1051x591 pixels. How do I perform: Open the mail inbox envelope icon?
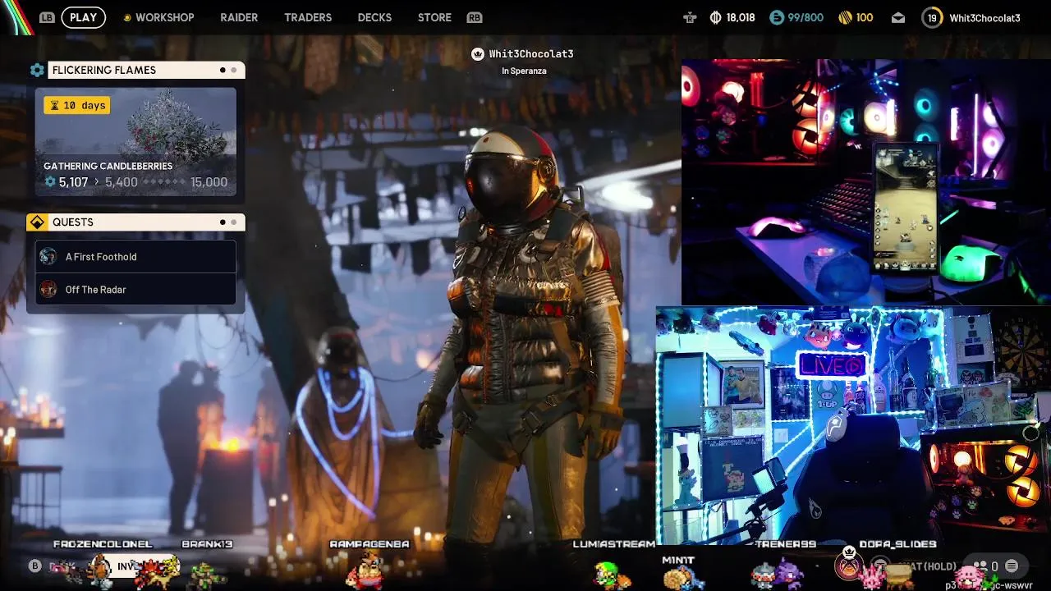pos(898,17)
